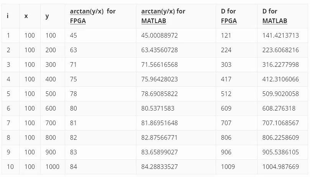Select the cell containing 316.2277998
The width and height of the screenshot is (310, 177).
[x=280, y=65]
